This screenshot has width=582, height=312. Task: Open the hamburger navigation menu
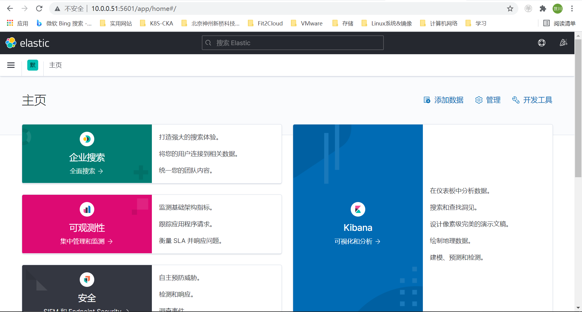pyautogui.click(x=11, y=65)
